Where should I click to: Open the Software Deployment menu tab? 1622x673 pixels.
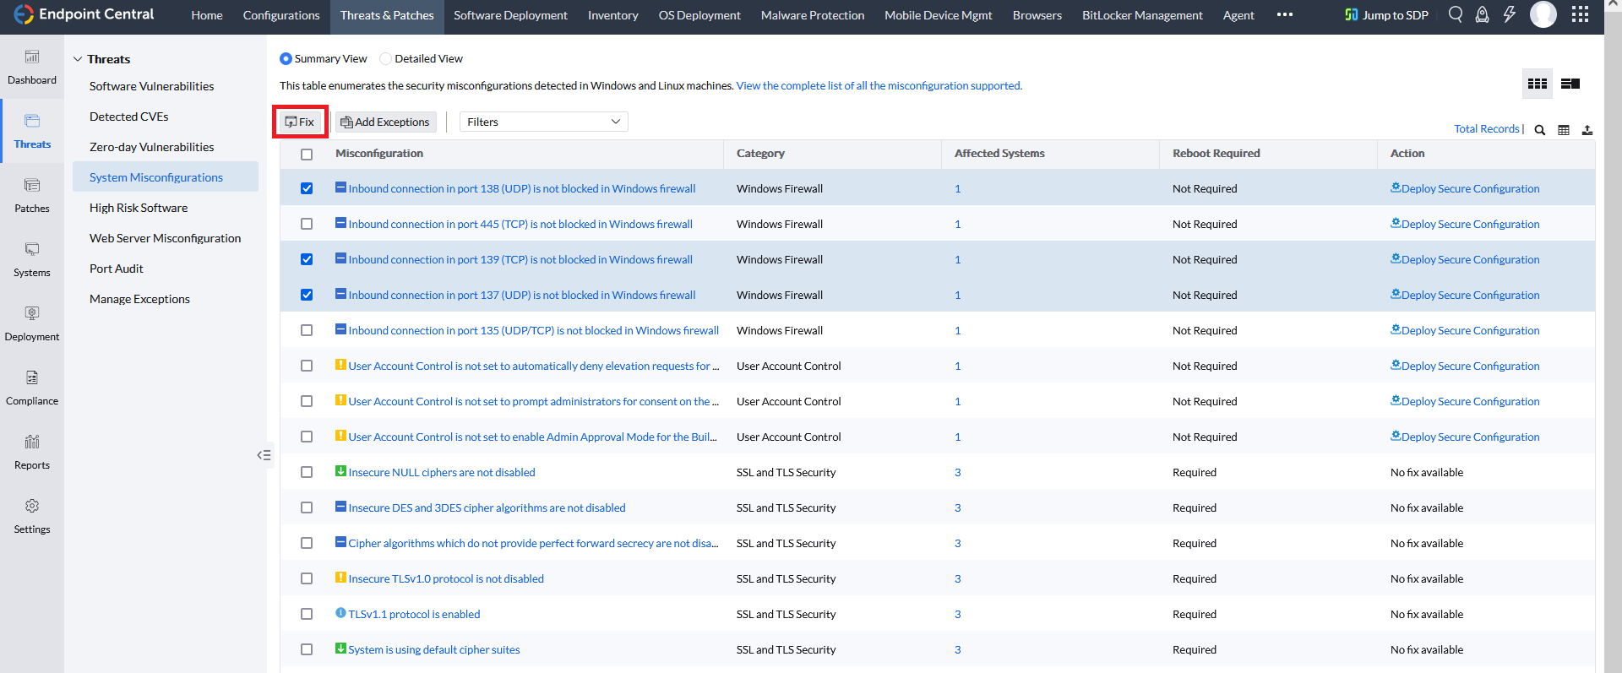pos(510,15)
